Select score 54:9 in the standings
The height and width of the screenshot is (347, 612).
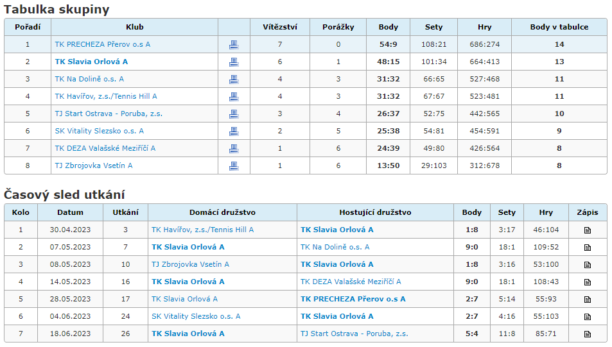click(x=389, y=44)
